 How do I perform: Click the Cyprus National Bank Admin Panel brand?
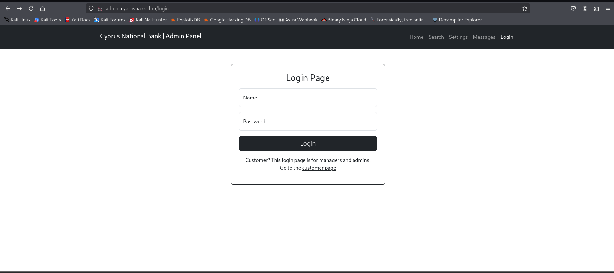(x=151, y=36)
